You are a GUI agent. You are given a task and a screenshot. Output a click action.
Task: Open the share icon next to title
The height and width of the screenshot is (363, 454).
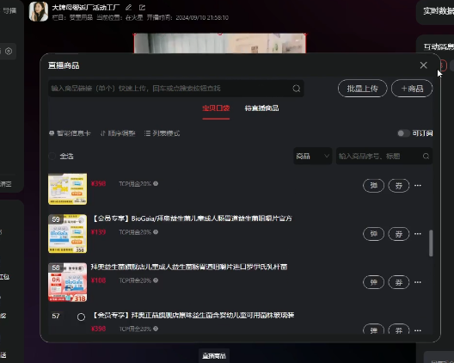142,8
